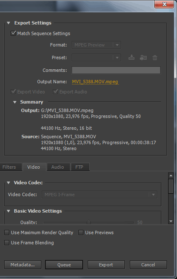Open the Format dropdown

click(x=97, y=45)
